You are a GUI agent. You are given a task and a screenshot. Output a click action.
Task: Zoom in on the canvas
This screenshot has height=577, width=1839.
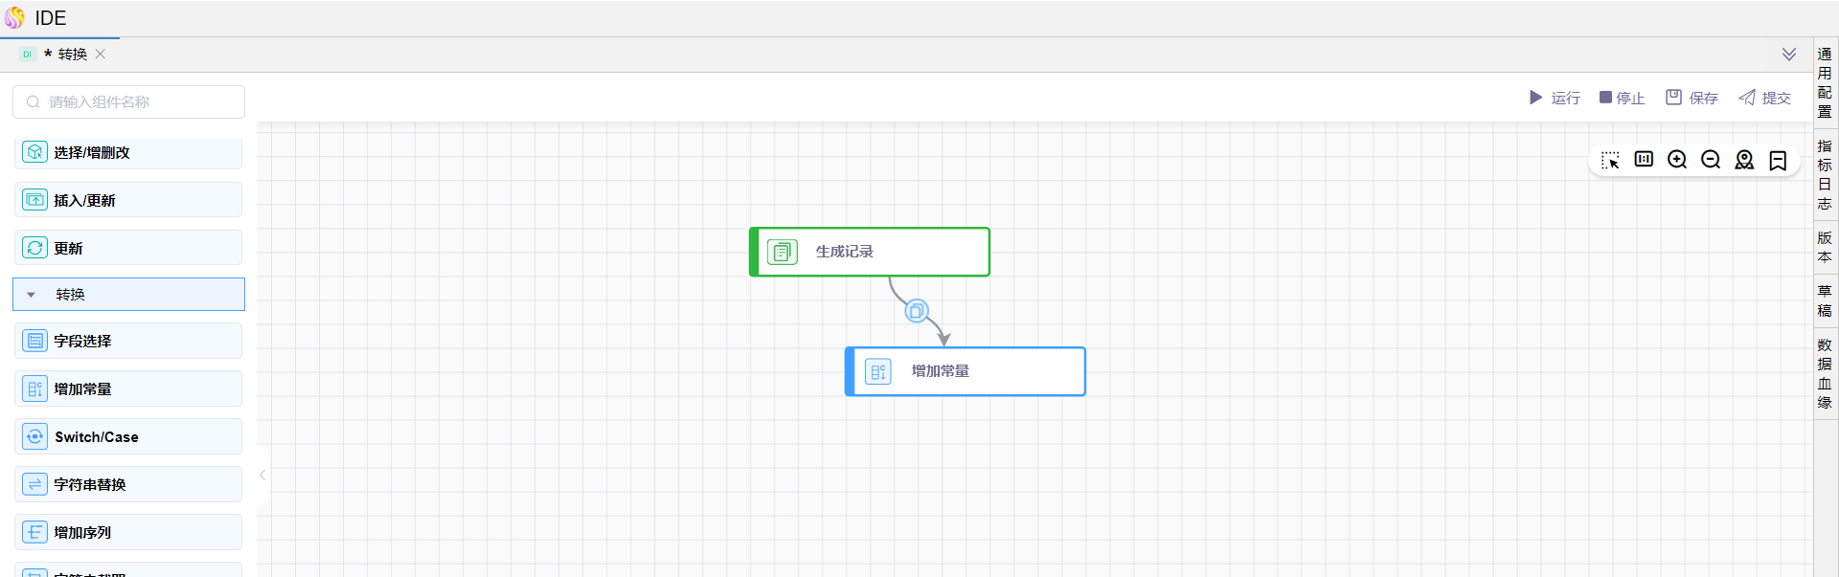[x=1677, y=160]
